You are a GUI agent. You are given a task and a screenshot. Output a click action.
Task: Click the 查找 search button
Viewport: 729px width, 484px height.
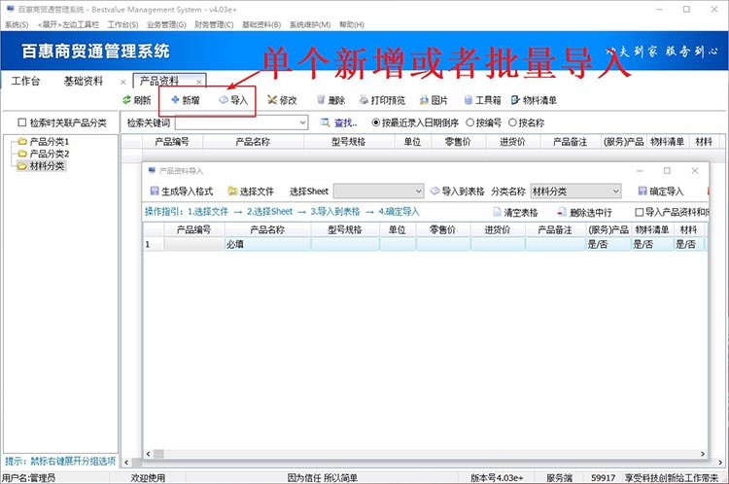click(x=338, y=122)
